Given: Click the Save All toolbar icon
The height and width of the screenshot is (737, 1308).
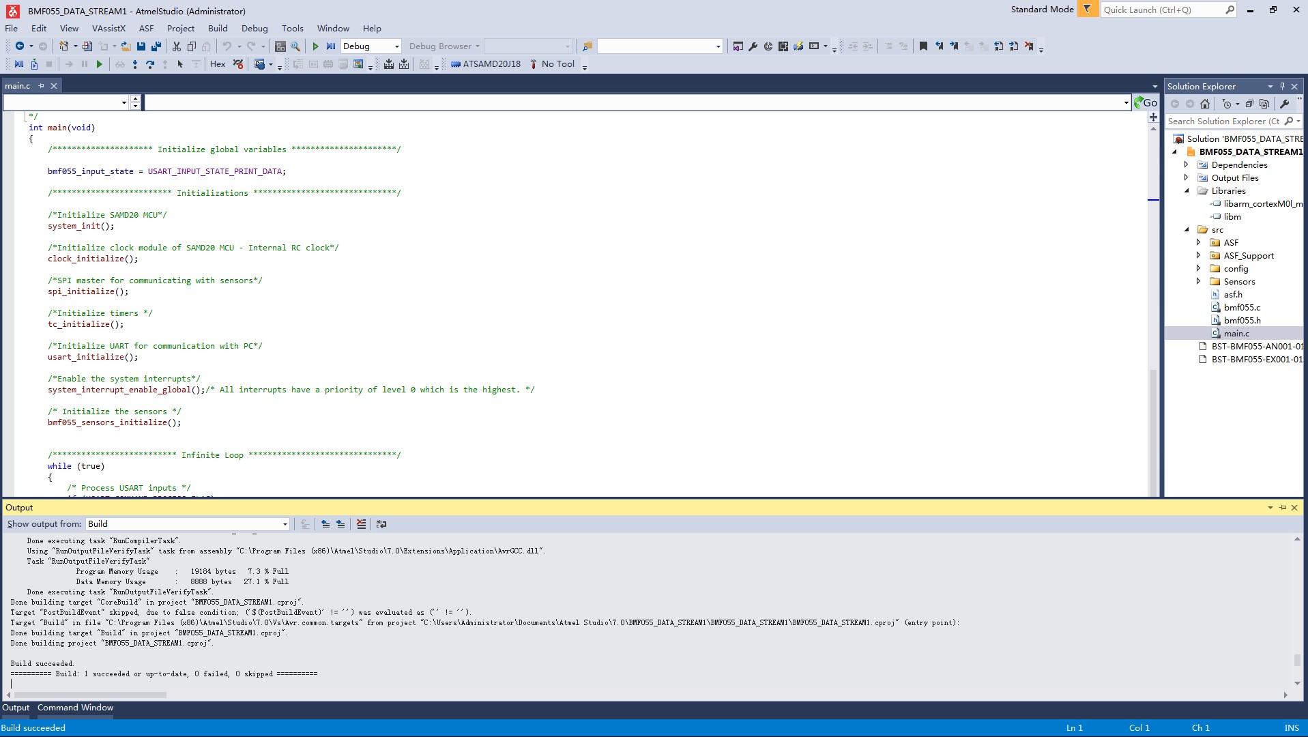Looking at the screenshot, I should point(156,46).
